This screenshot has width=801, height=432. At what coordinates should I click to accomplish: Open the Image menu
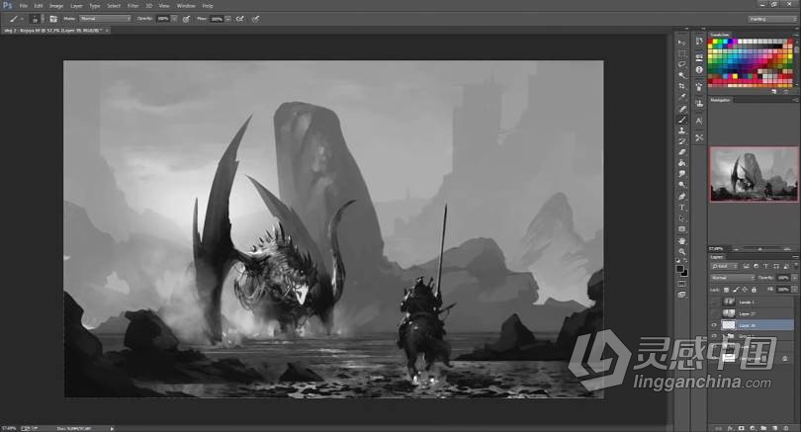coord(56,6)
